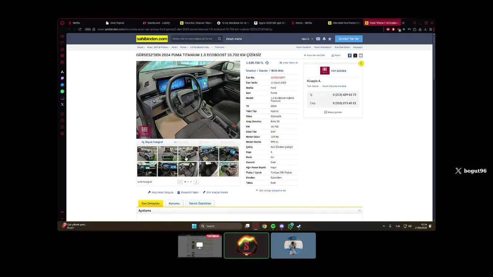
Task: Open Chrome from the taskbar
Action: (x=265, y=226)
